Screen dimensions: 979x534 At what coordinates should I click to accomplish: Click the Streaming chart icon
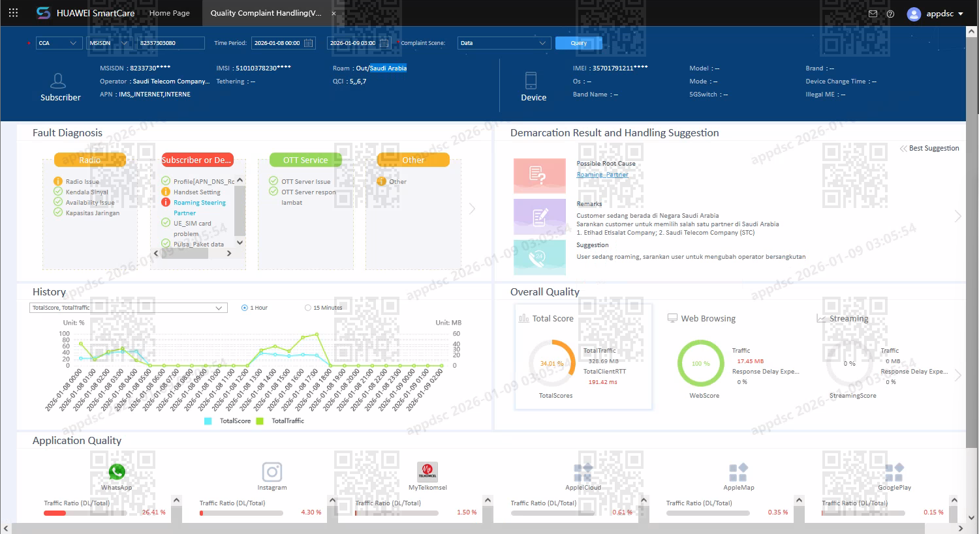(x=821, y=318)
